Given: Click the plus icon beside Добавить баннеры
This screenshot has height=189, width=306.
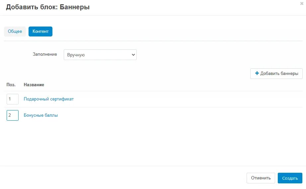Looking at the screenshot, I should [x=257, y=73].
